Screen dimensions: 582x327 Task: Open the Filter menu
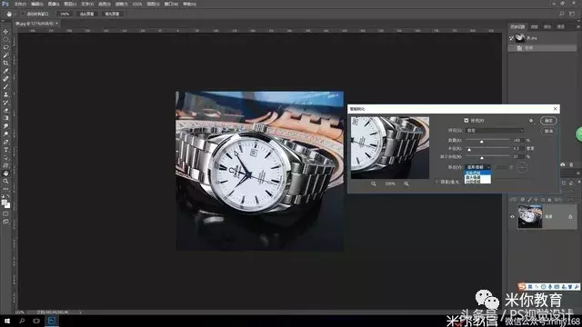pyautogui.click(x=121, y=4)
